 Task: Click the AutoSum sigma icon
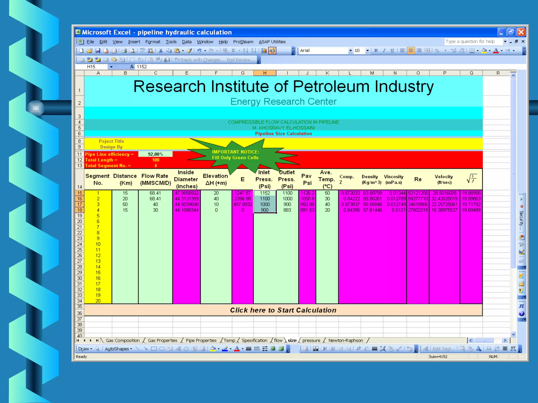[x=233, y=51]
